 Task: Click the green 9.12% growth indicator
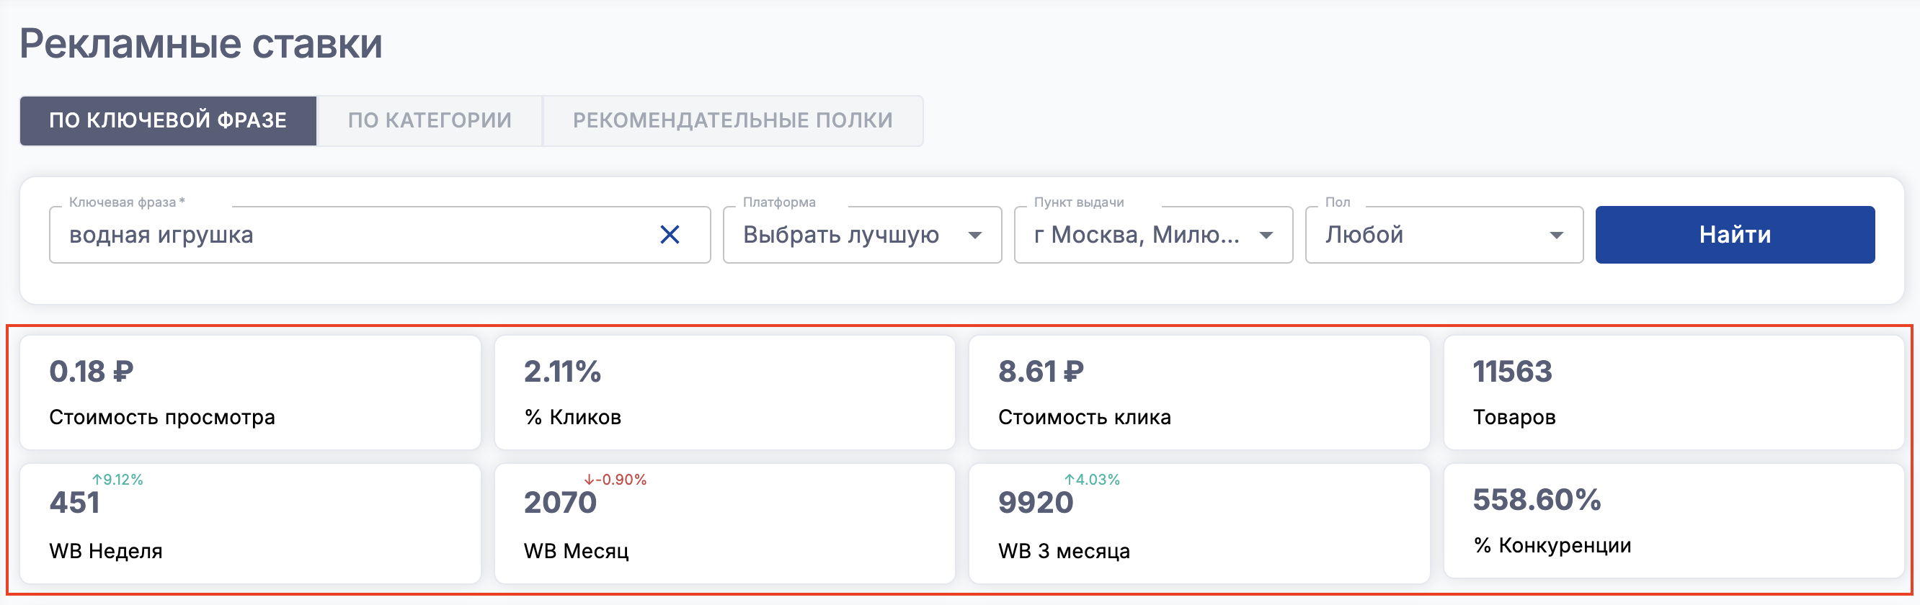[117, 480]
